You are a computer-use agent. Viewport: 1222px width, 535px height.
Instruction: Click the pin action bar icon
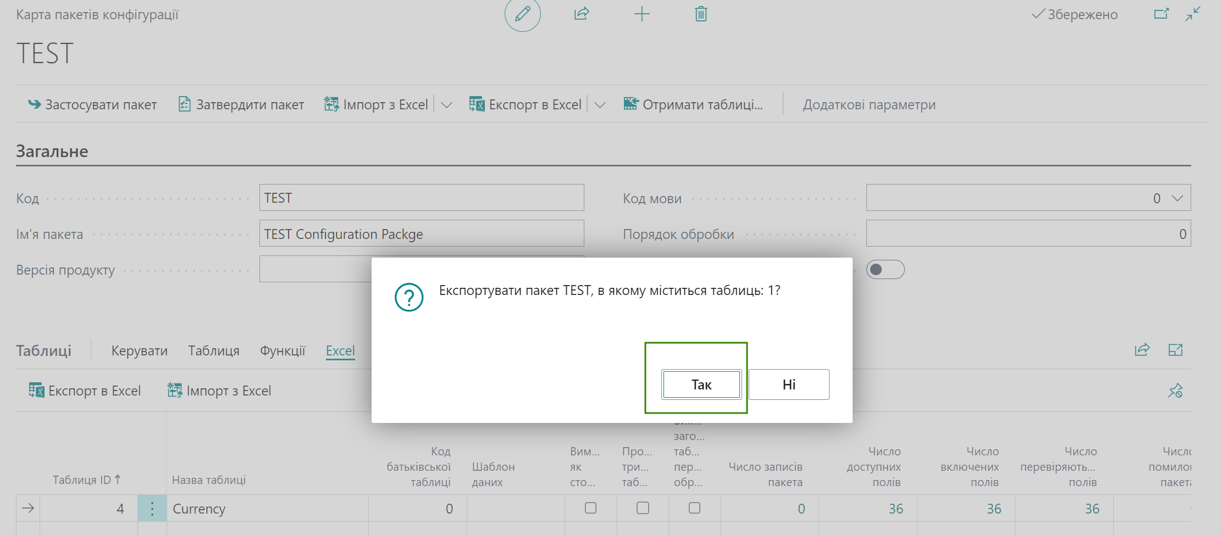tap(1175, 391)
